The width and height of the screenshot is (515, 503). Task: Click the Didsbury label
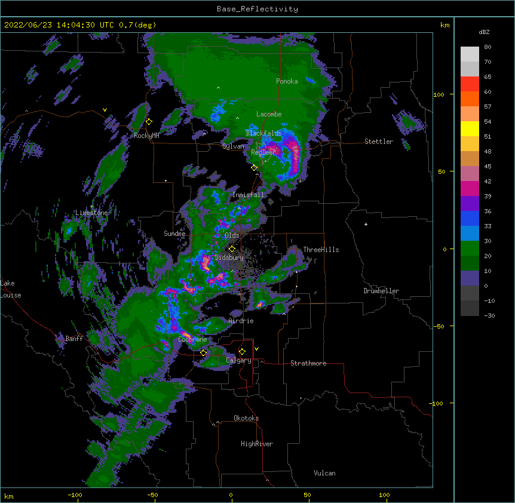click(229, 257)
